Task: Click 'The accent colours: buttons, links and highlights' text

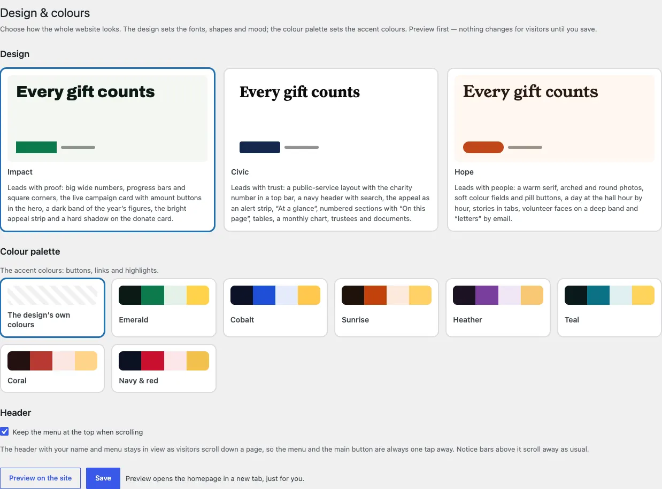Action: [x=79, y=271]
